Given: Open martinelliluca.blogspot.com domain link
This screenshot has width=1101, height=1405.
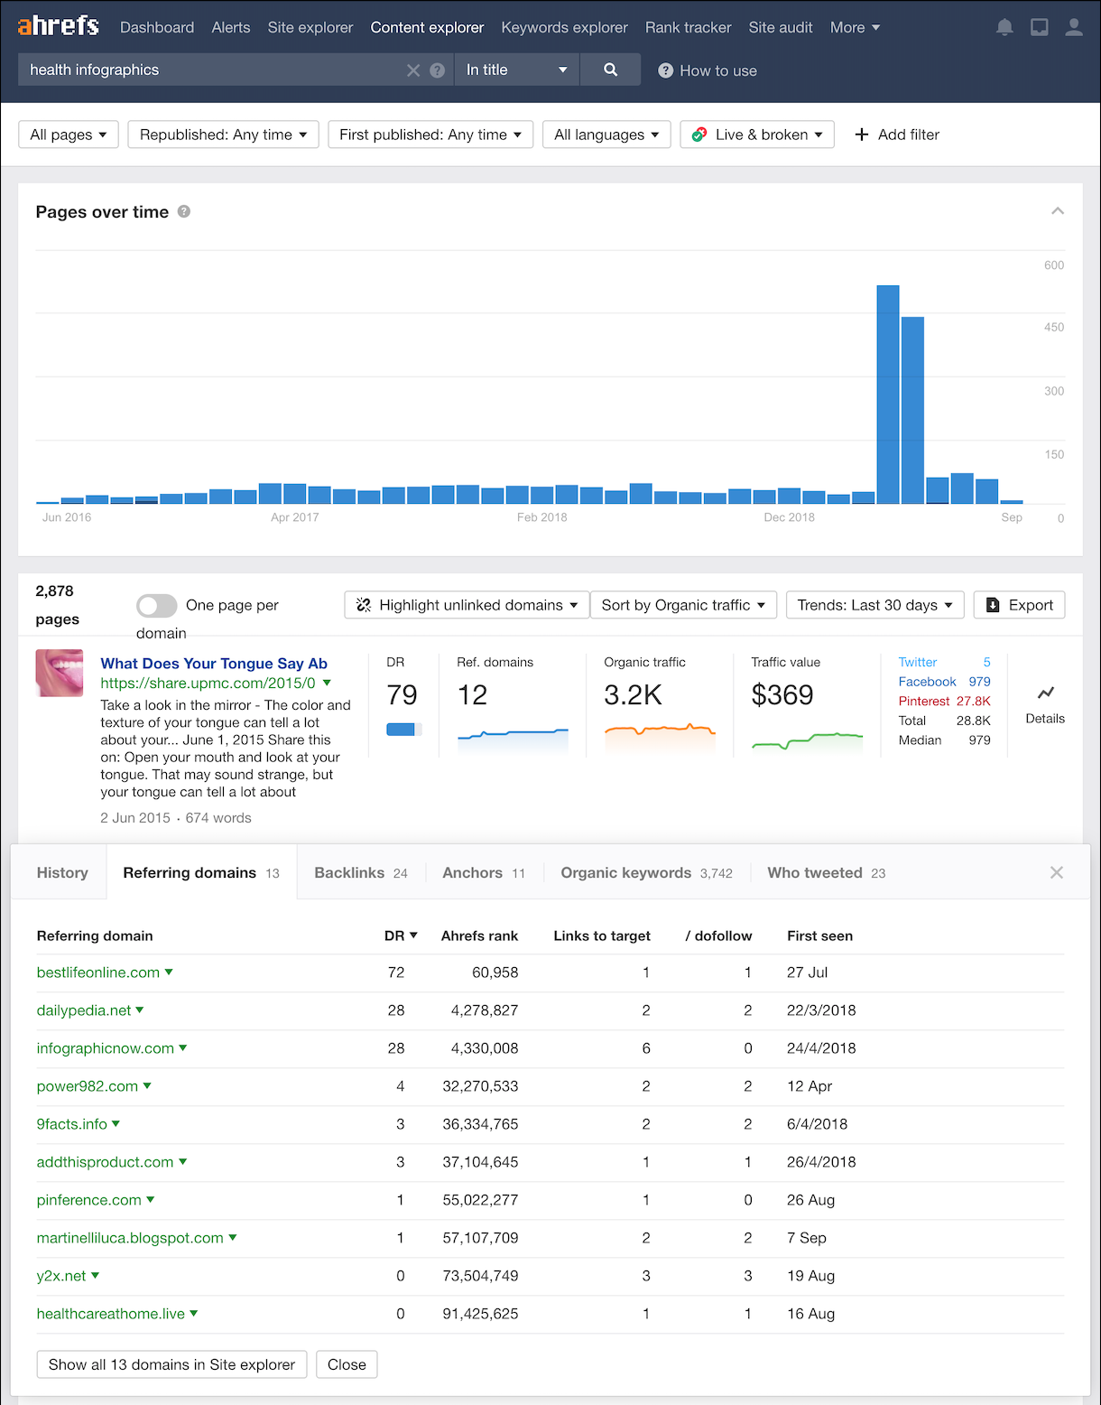Looking at the screenshot, I should click(130, 1238).
